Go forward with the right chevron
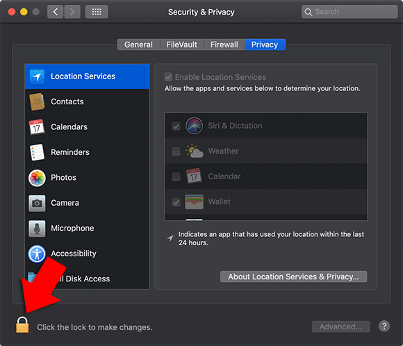The width and height of the screenshot is (403, 346). [72, 12]
